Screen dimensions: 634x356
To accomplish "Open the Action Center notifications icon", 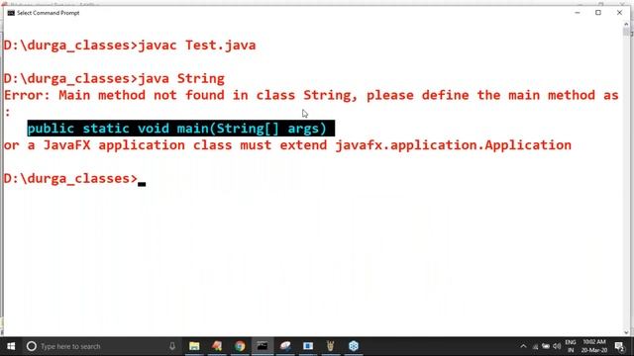I will [619, 346].
